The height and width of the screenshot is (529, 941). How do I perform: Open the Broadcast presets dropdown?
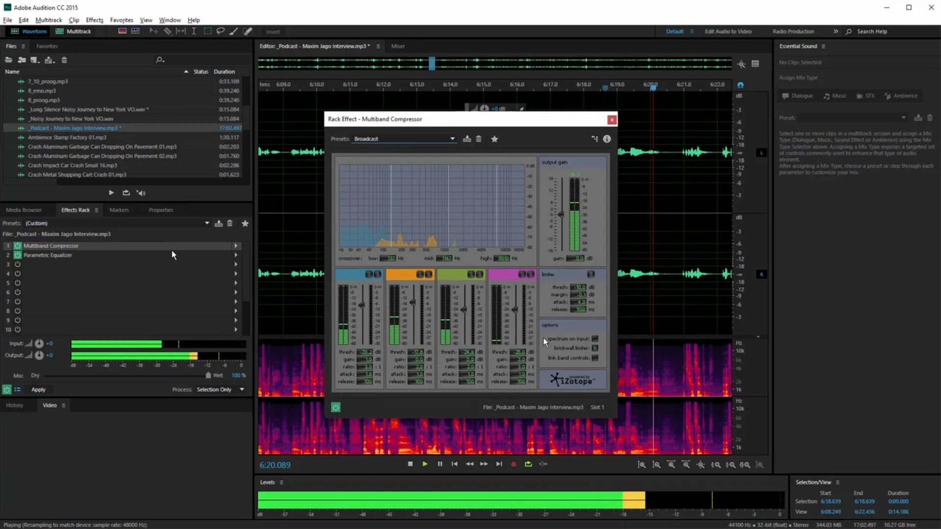click(452, 139)
